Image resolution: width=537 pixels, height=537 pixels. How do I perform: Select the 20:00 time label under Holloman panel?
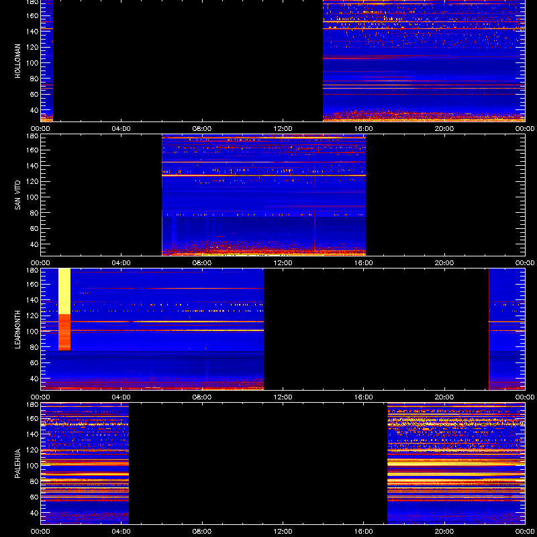[x=444, y=129]
